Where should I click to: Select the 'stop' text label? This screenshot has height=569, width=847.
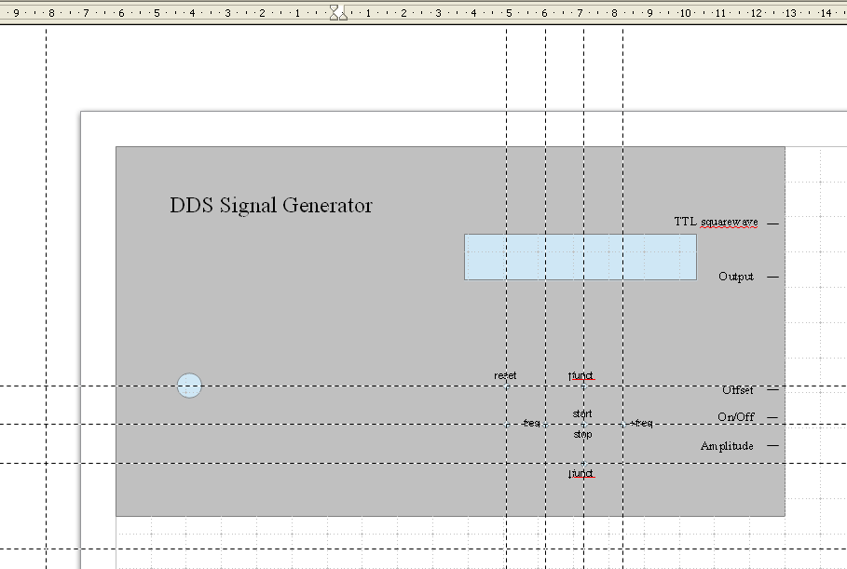click(582, 434)
